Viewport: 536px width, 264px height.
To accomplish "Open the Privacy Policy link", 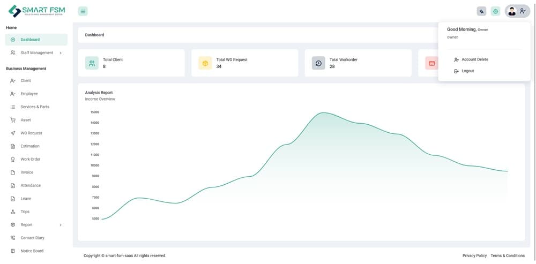I will [474, 256].
